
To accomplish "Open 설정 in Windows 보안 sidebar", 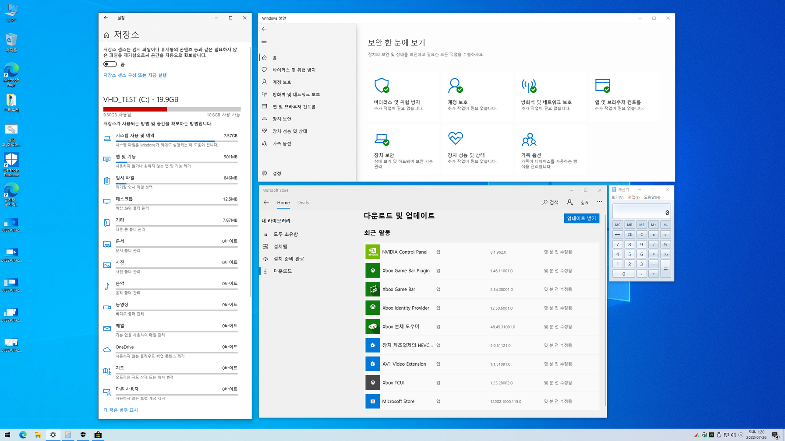I will 307,173.
